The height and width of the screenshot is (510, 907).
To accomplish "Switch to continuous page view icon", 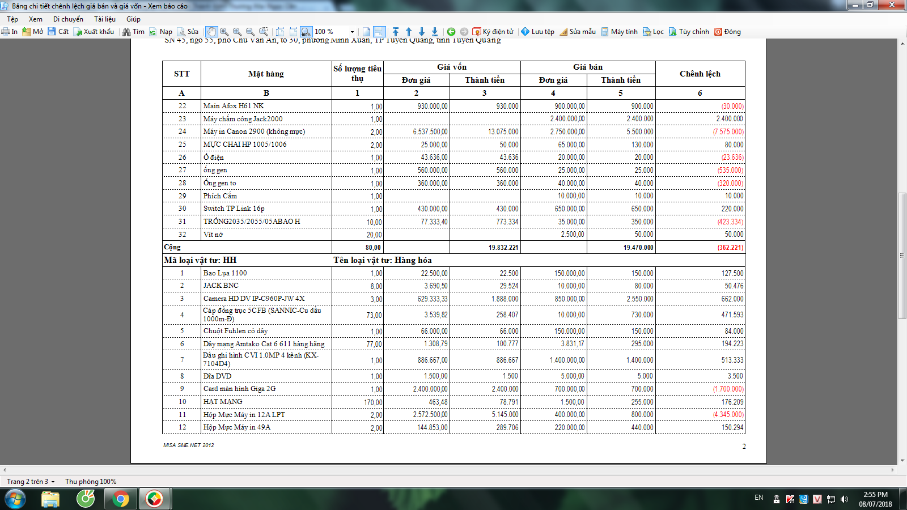I will point(379,32).
